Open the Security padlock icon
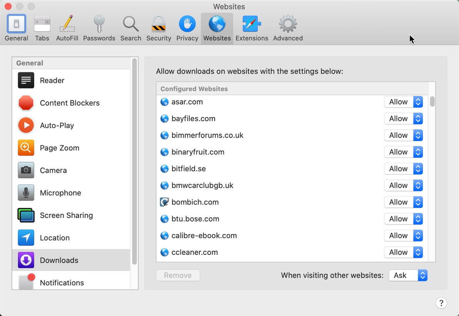459x316 pixels. pyautogui.click(x=159, y=24)
